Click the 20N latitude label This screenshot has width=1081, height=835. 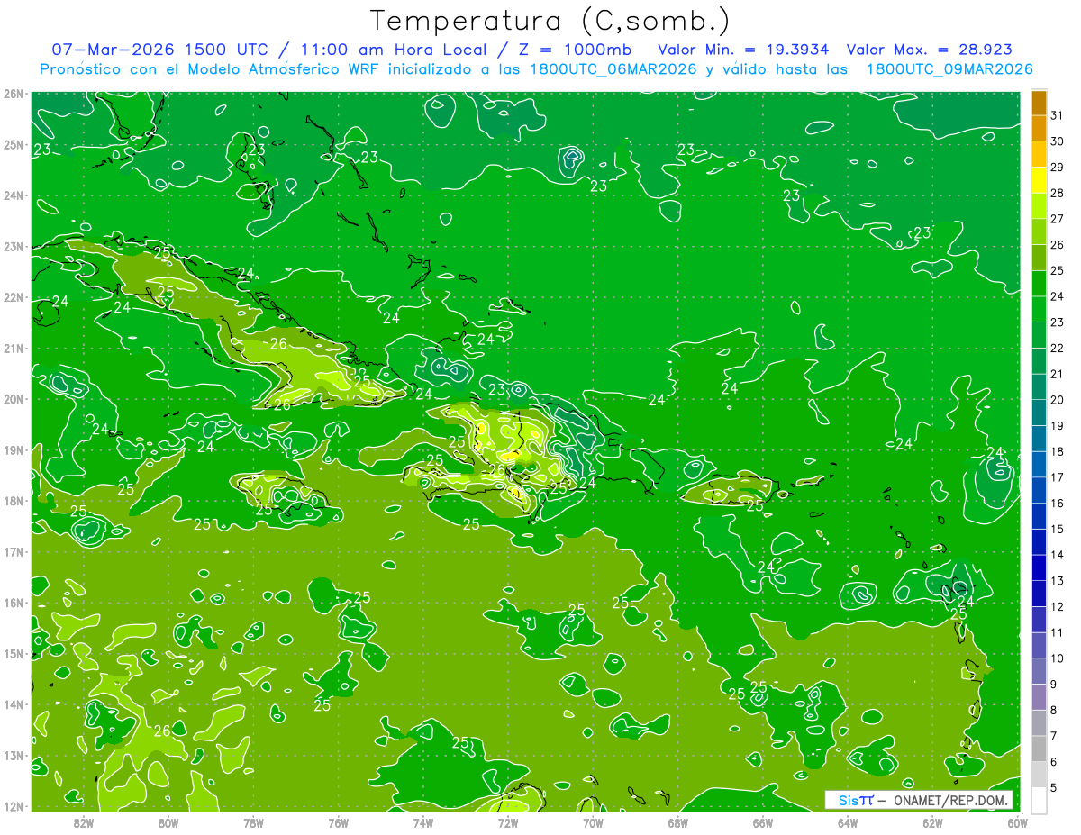click(14, 399)
